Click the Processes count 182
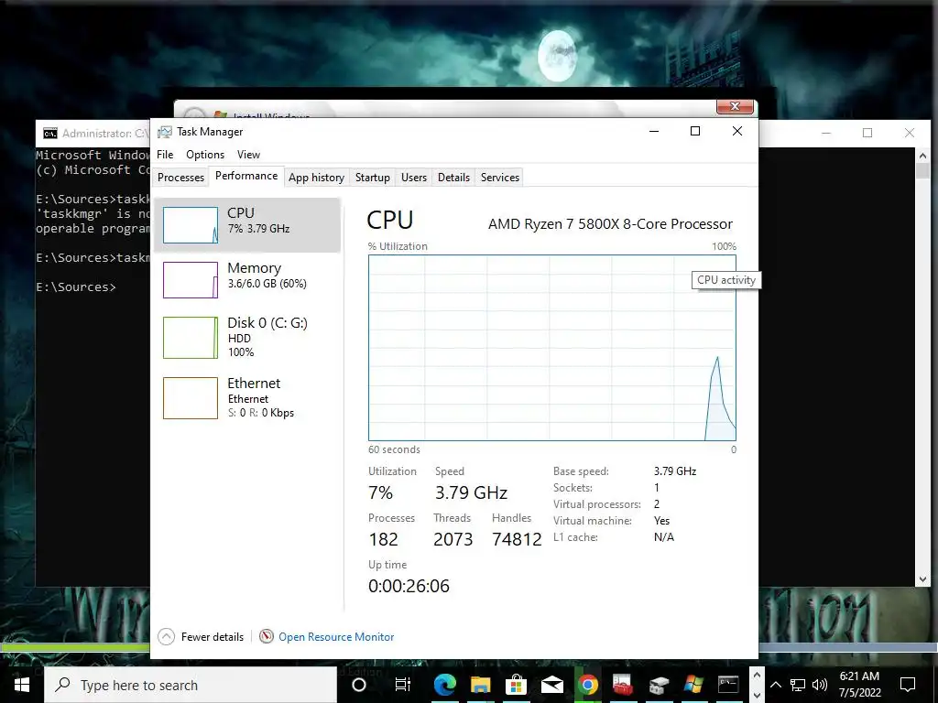 (x=384, y=539)
